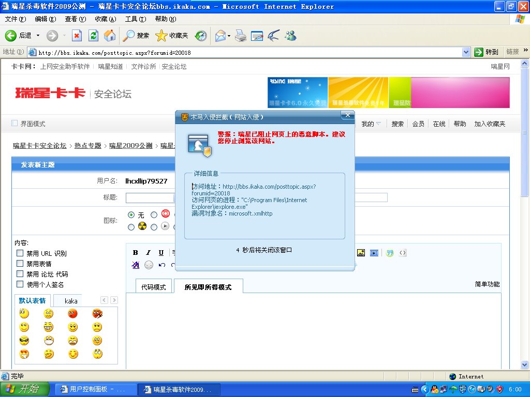The image size is (530, 397).
Task: Click the insert image editor icon
Action: click(x=361, y=253)
